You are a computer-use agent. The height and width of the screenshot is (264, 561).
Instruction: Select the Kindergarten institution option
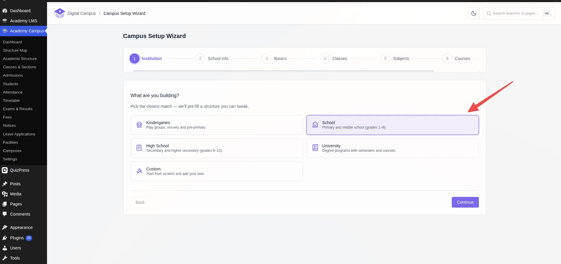coord(217,125)
